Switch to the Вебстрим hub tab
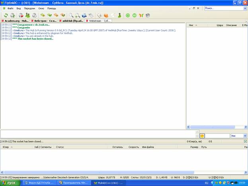 [44, 21]
